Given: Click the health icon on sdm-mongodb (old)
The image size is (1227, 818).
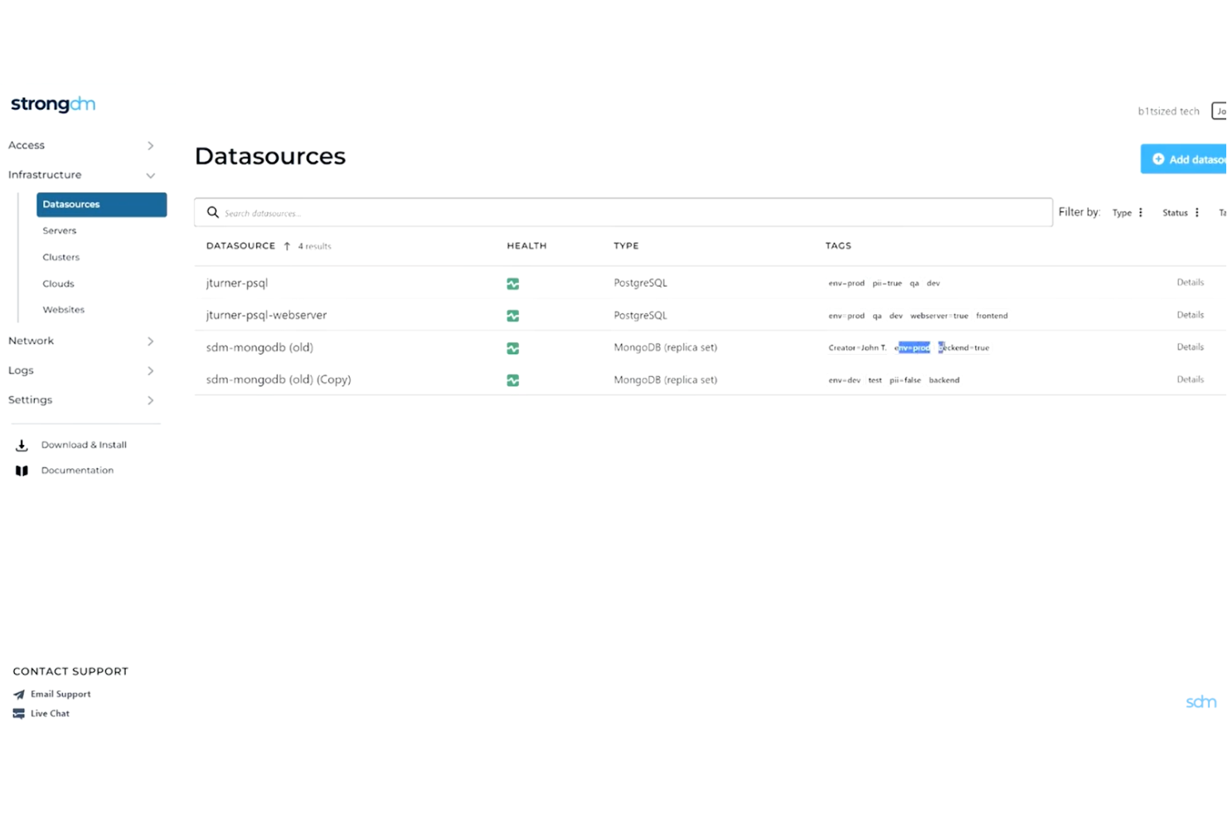Looking at the screenshot, I should click(512, 348).
